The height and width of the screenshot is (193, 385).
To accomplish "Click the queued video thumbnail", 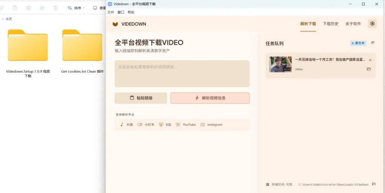I will [280, 64].
